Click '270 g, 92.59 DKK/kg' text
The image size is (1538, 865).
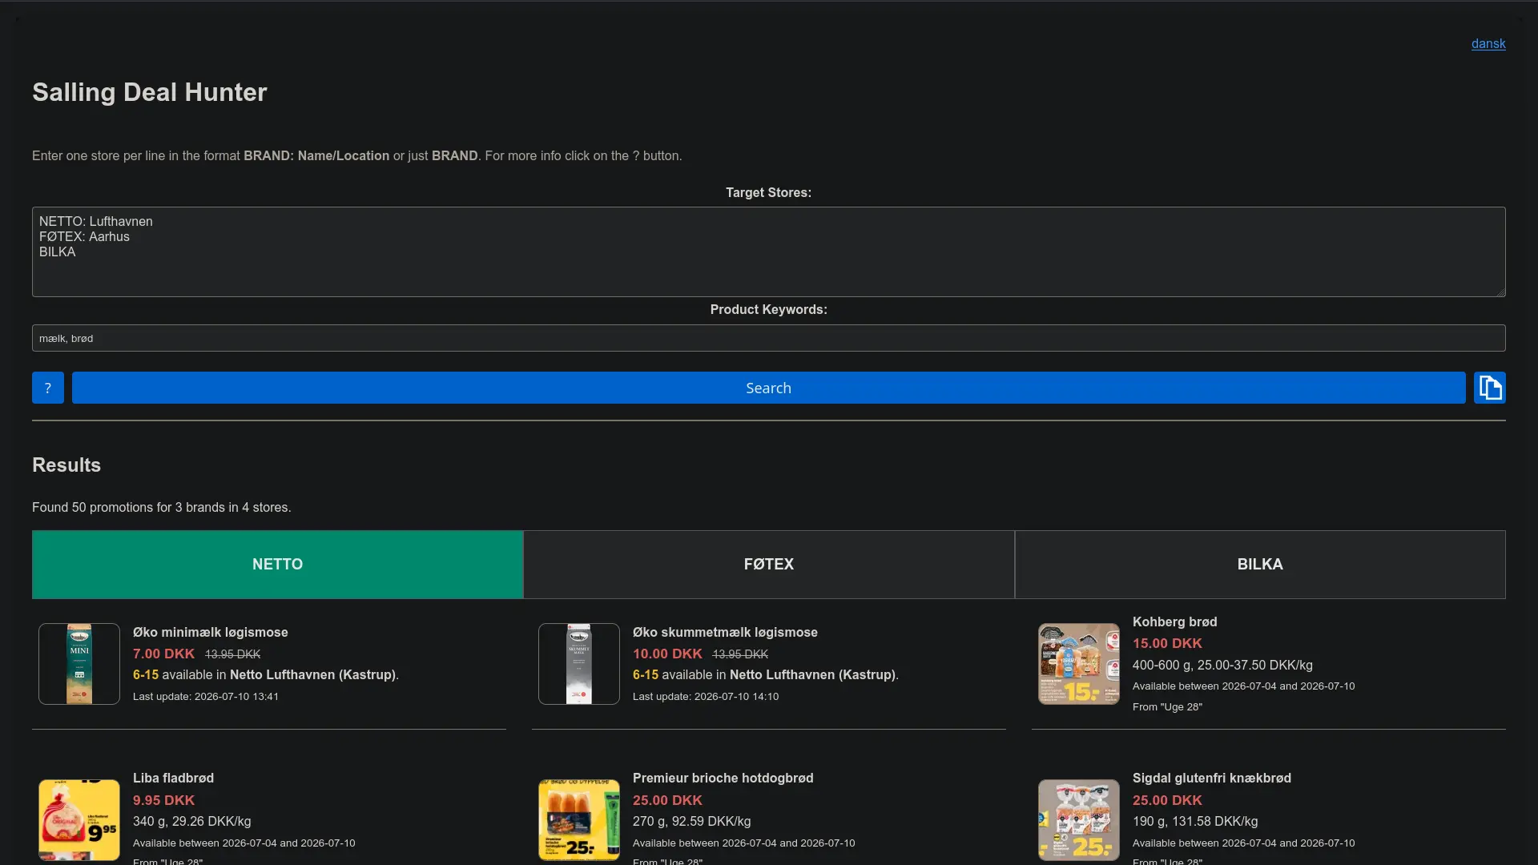[x=691, y=822]
